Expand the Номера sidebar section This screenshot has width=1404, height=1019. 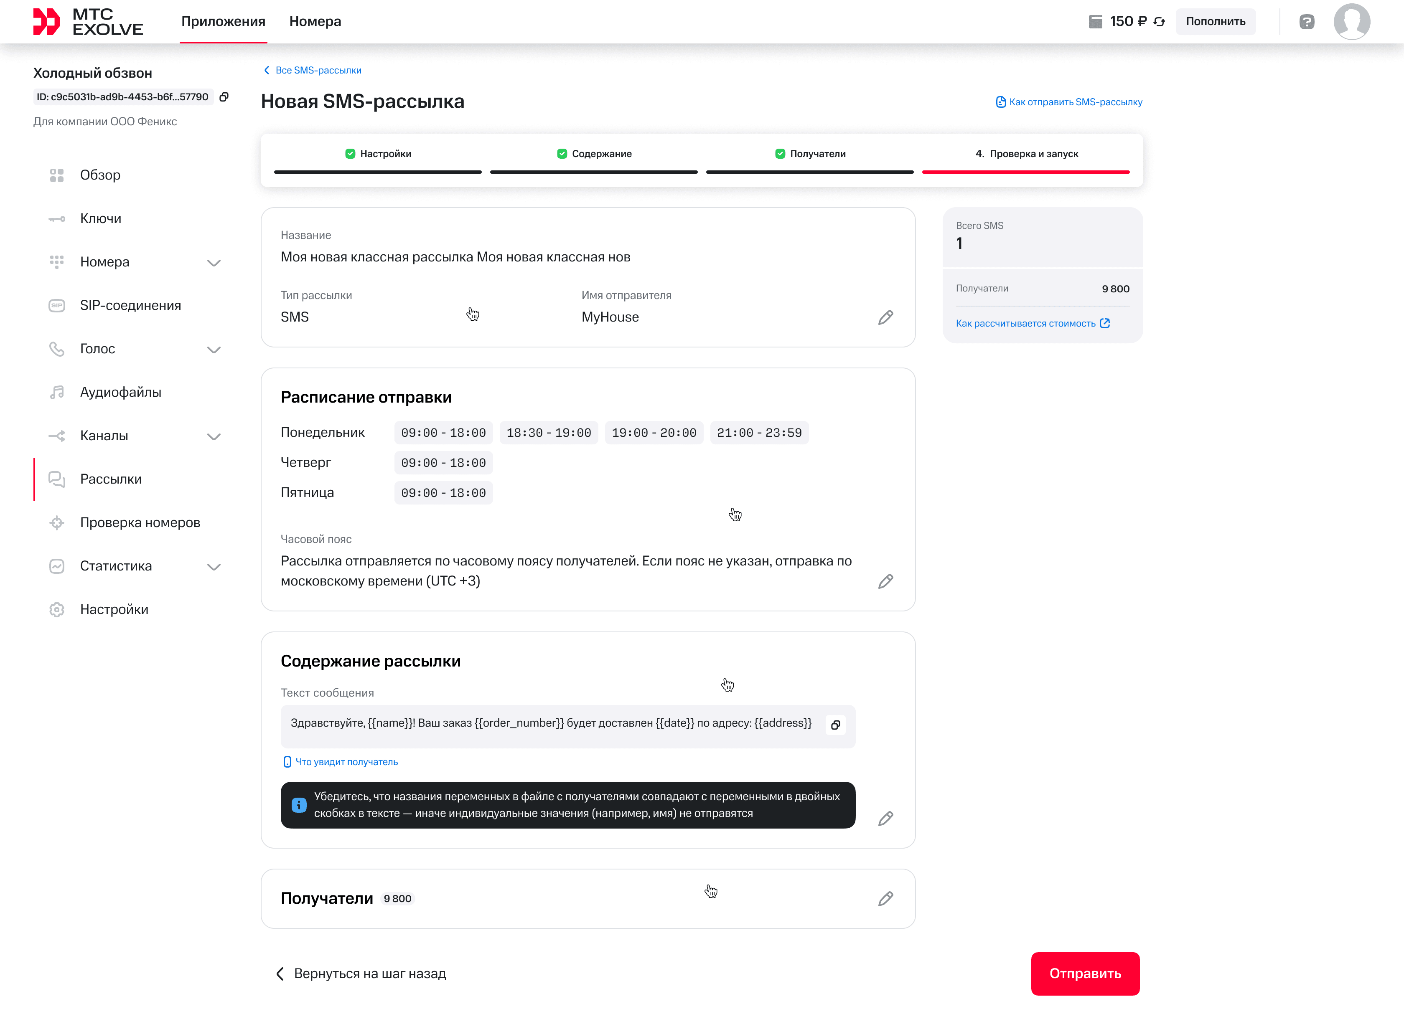214,262
